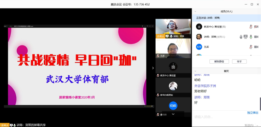The height and width of the screenshot is (127, 261).
Task: Click the camera icon in the 孔军 member row
Action: [256, 47]
